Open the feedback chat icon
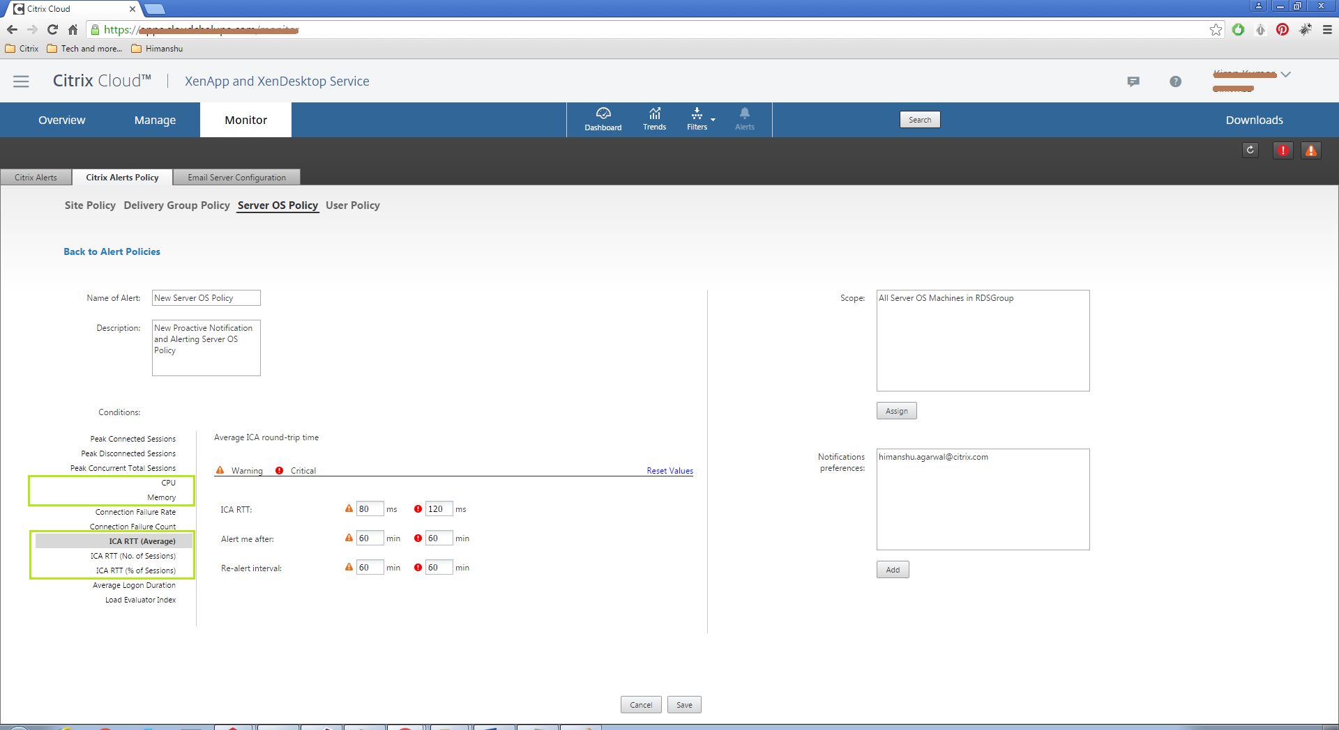The width and height of the screenshot is (1339, 730). coord(1133,81)
